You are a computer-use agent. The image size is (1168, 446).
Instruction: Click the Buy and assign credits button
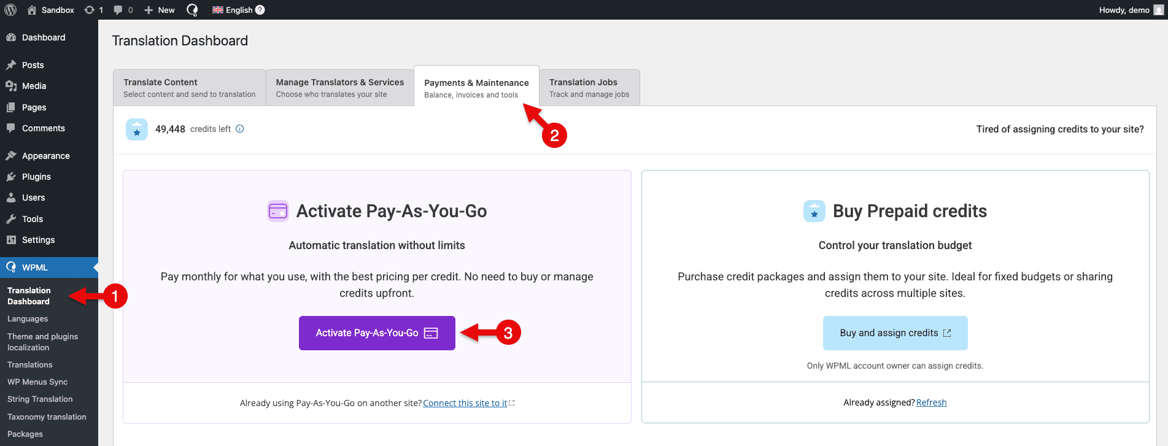(x=895, y=333)
